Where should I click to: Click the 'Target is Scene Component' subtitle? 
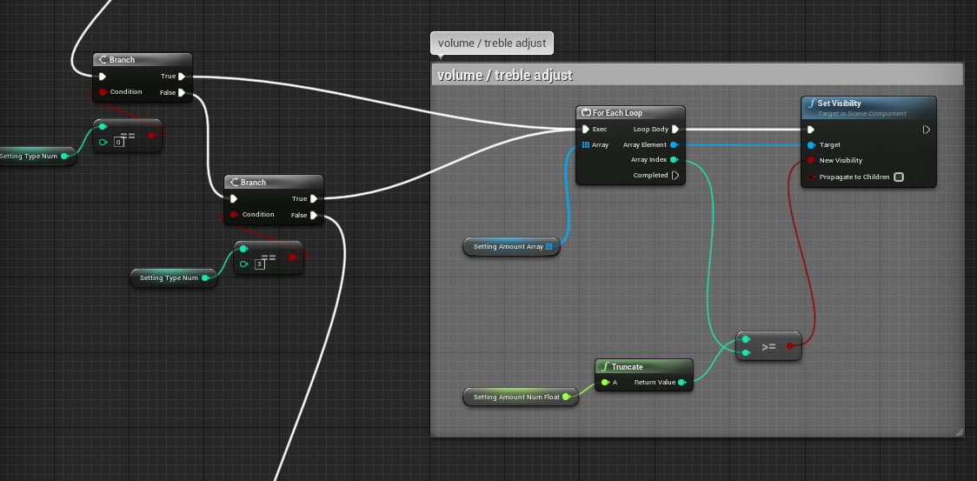861,114
